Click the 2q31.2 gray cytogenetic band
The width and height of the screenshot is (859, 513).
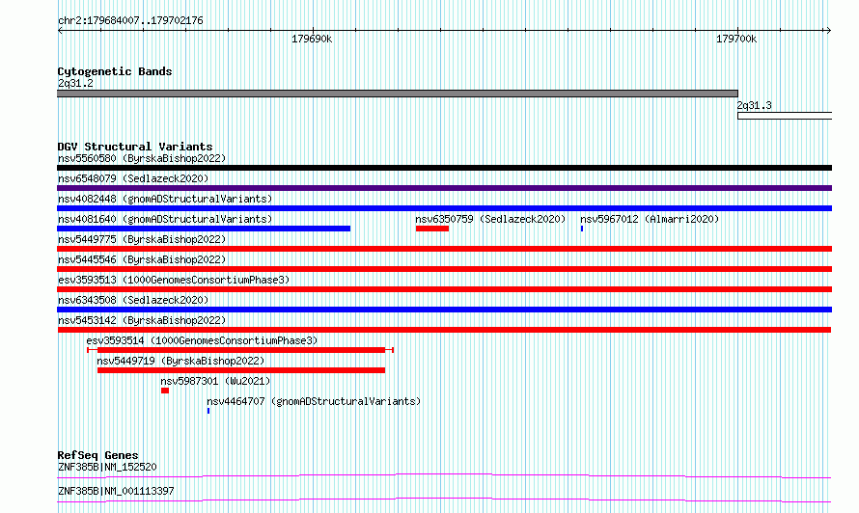click(x=398, y=94)
